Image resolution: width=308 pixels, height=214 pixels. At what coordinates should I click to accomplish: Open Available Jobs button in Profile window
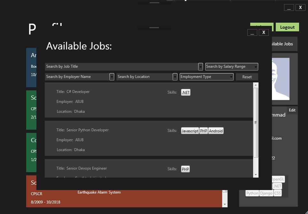tap(284, 44)
